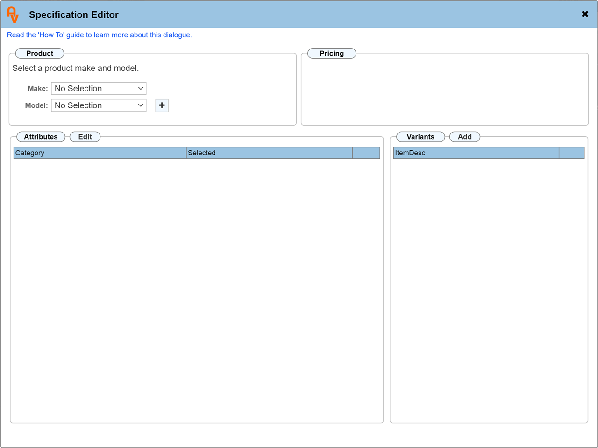
Task: Select the Pricing section label
Action: tap(332, 53)
